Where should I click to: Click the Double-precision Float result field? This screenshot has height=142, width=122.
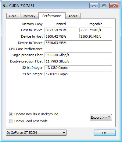coord(78,61)
